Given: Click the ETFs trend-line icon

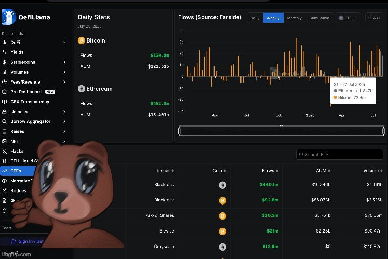Looking at the screenshot, I should tap(4, 171).
